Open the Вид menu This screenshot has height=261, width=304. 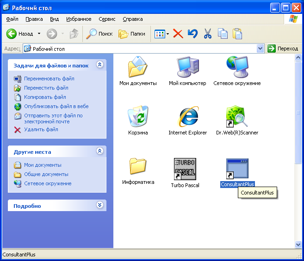[54, 19]
